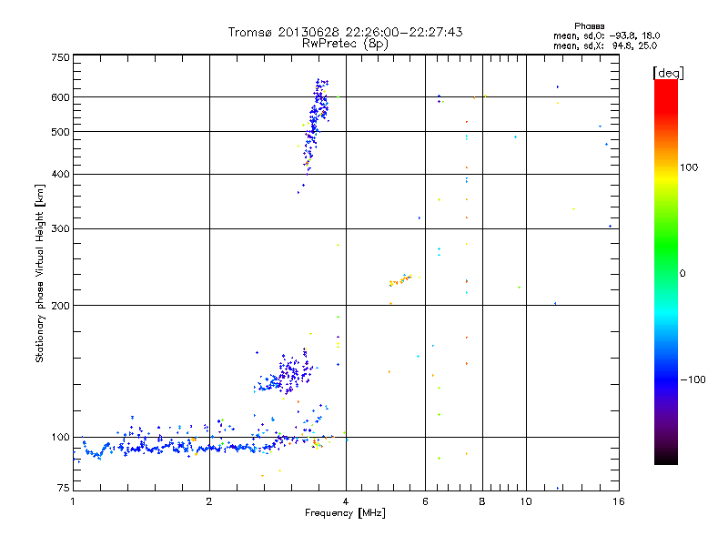Image resolution: width=728 pixels, height=546 pixels.
Task: Click the y-axis tick label '300'
Action: 60,229
